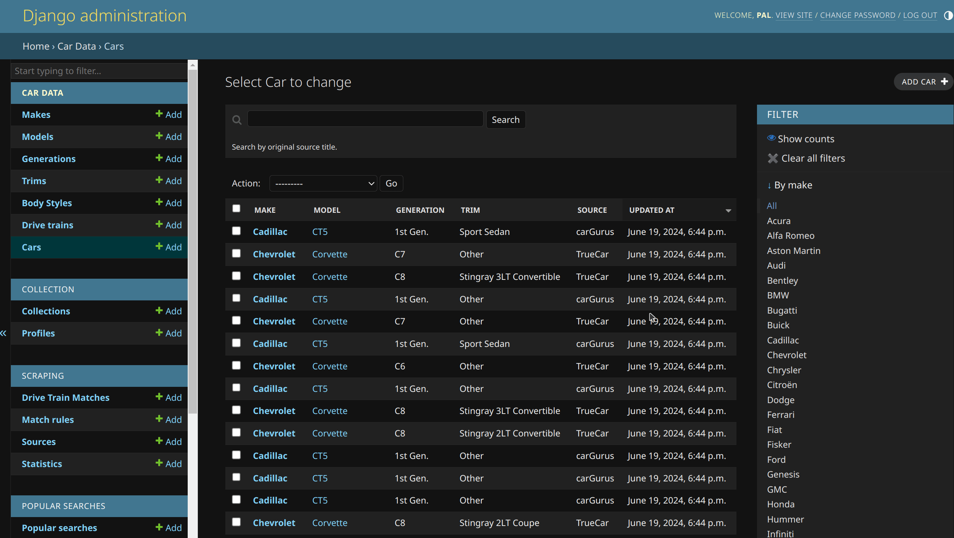This screenshot has width=954, height=538.
Task: Click the LOG OUT link
Action: point(920,15)
